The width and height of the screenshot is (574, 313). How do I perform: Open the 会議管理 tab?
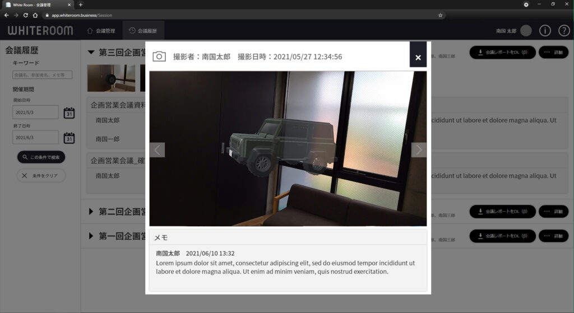coord(101,31)
